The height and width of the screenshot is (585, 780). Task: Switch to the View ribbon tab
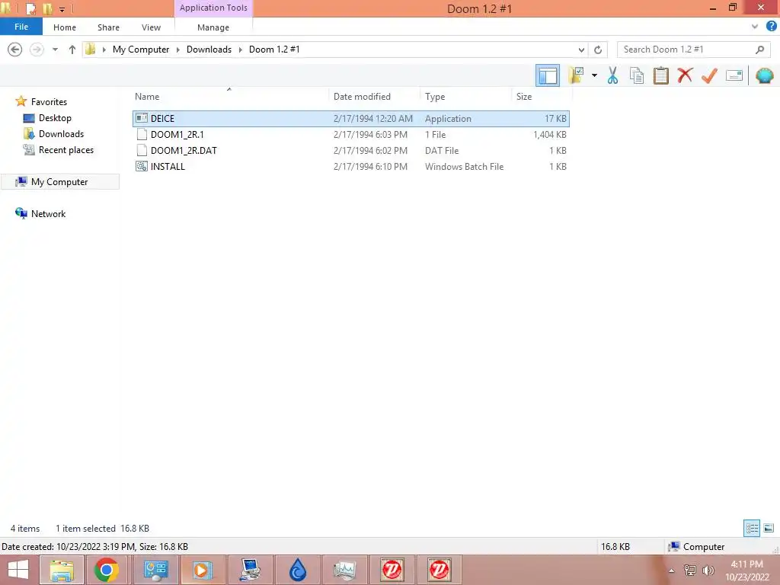coord(152,27)
